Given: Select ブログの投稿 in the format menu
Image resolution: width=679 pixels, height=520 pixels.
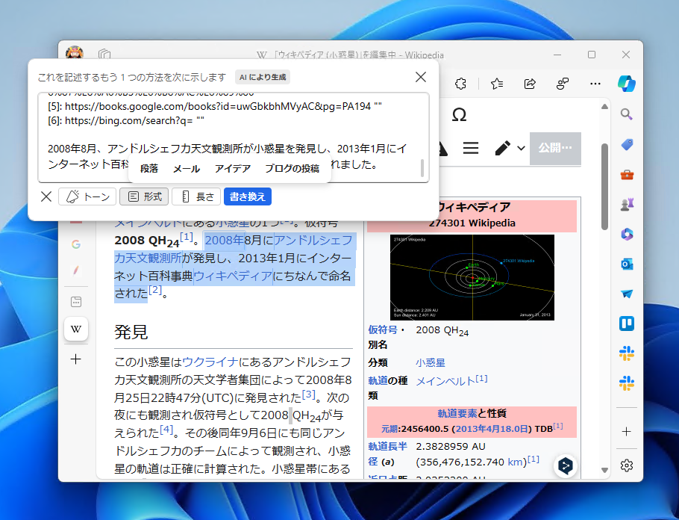Looking at the screenshot, I should pos(294,168).
